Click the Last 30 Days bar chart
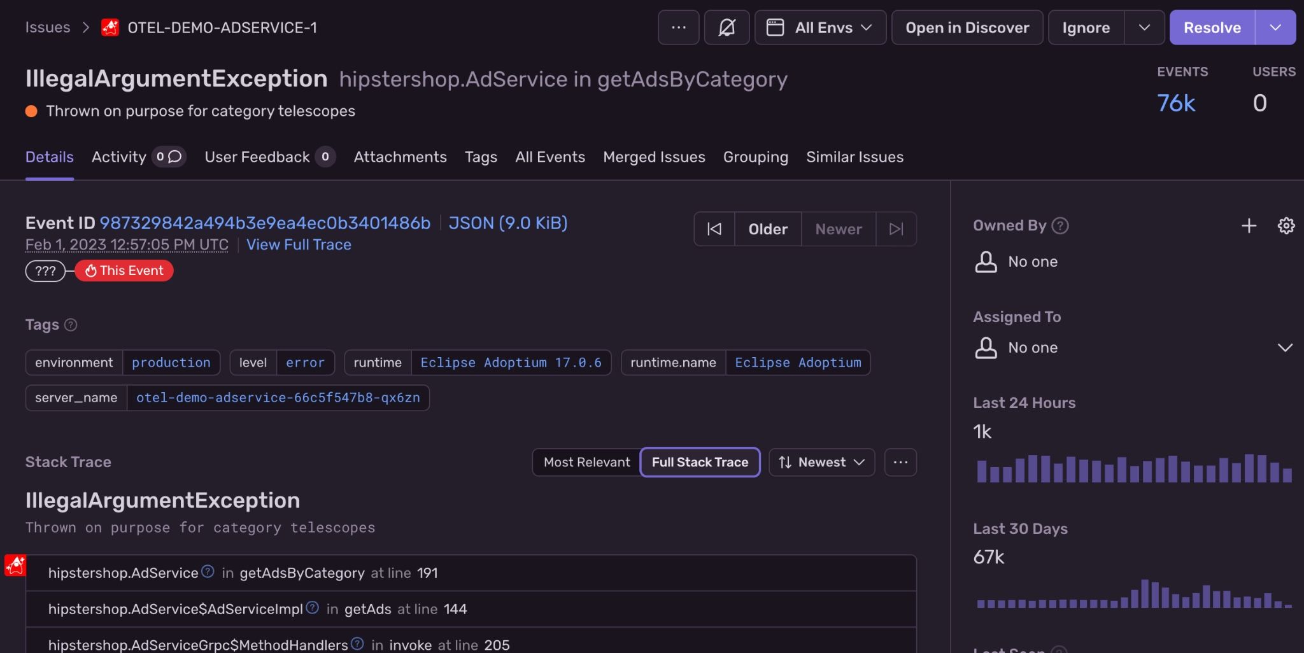This screenshot has width=1304, height=653. coord(1134,593)
